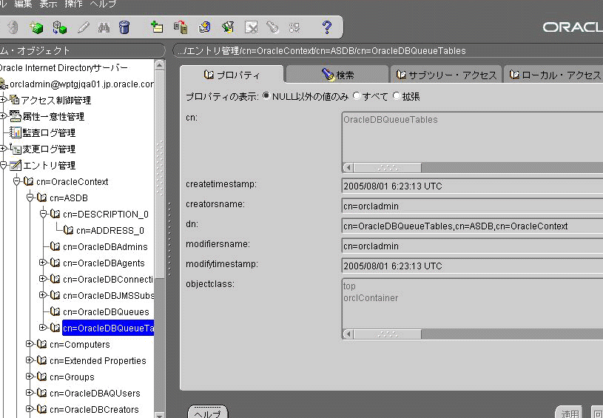
Task: Select cn=OracleDBCreators in the tree
Action: pyautogui.click(x=94, y=410)
